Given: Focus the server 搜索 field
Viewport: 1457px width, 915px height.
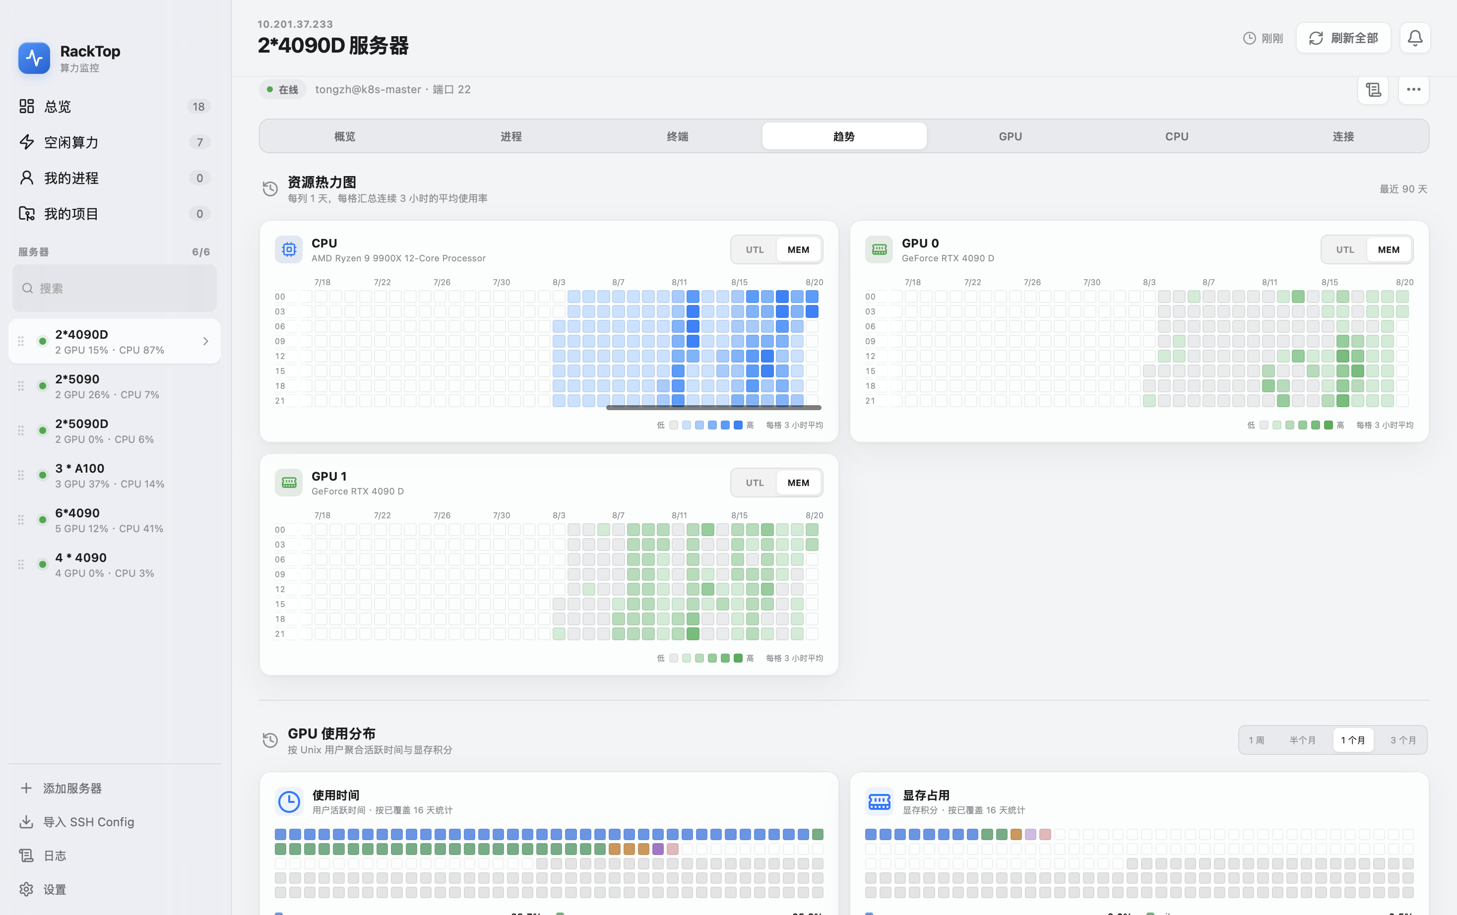Looking at the screenshot, I should 115,289.
